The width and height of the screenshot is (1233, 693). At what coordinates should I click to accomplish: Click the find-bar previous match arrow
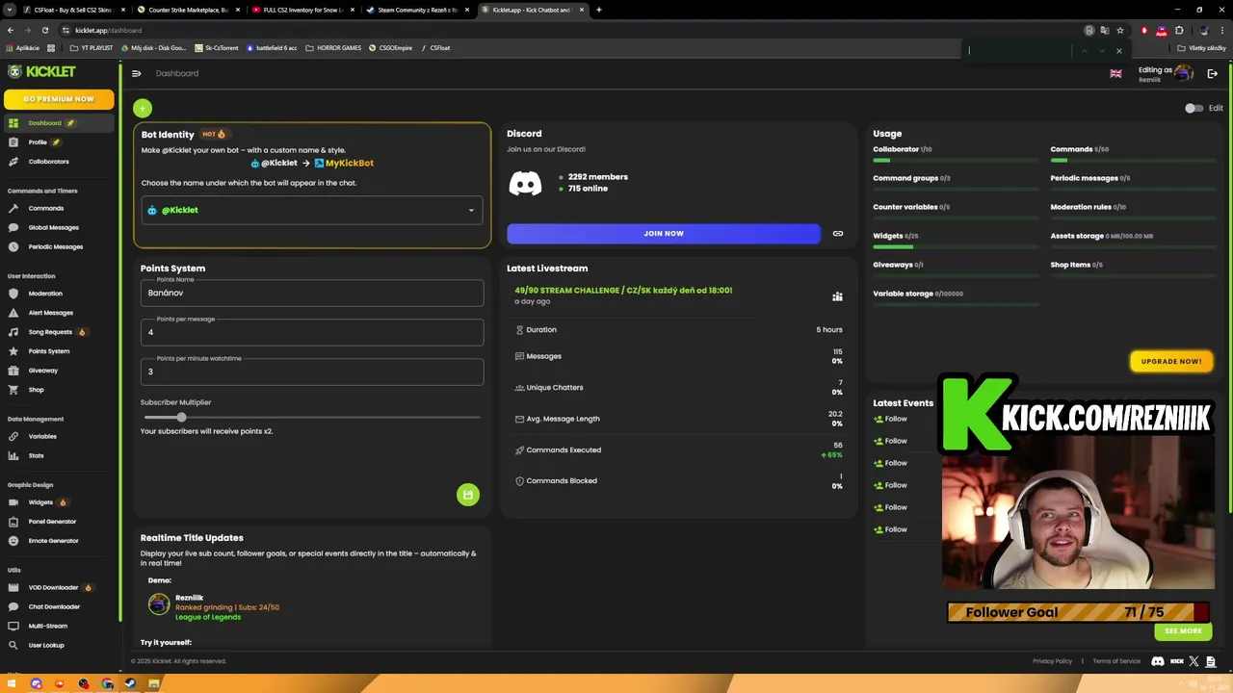(x=1084, y=51)
